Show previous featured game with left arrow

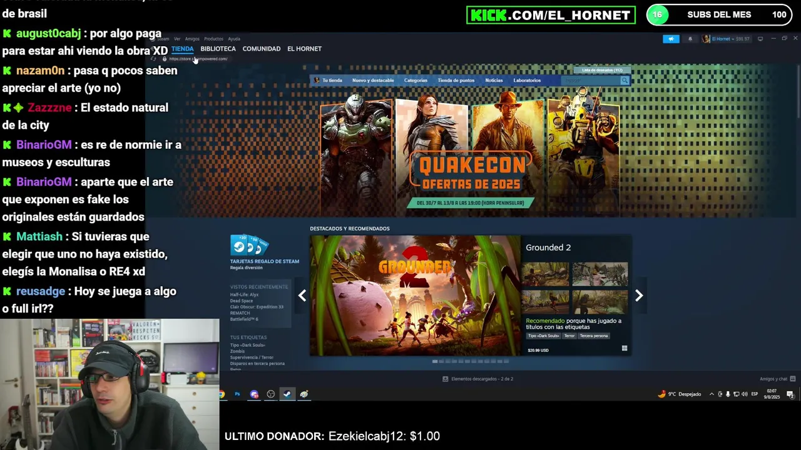point(302,296)
